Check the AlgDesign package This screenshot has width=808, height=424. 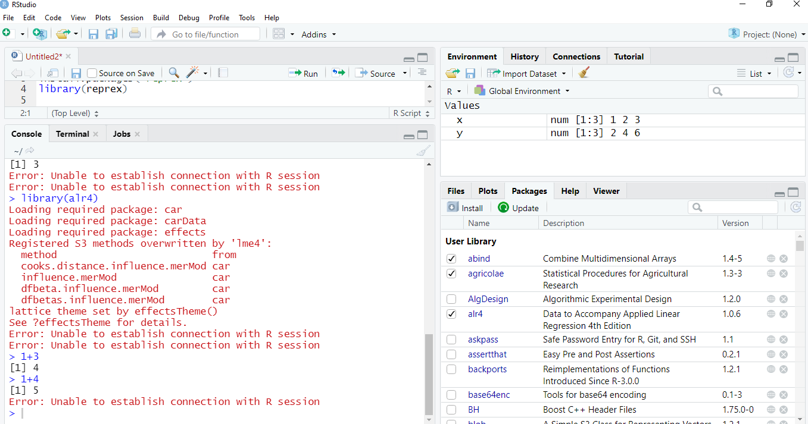[x=451, y=299]
